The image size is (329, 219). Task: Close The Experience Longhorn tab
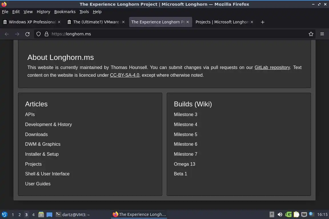click(188, 22)
